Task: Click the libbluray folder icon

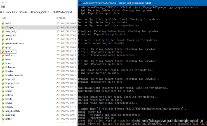Action: (3, 67)
